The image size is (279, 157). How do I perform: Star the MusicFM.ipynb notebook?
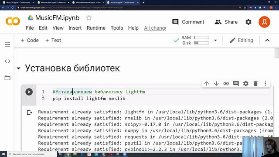89,17
